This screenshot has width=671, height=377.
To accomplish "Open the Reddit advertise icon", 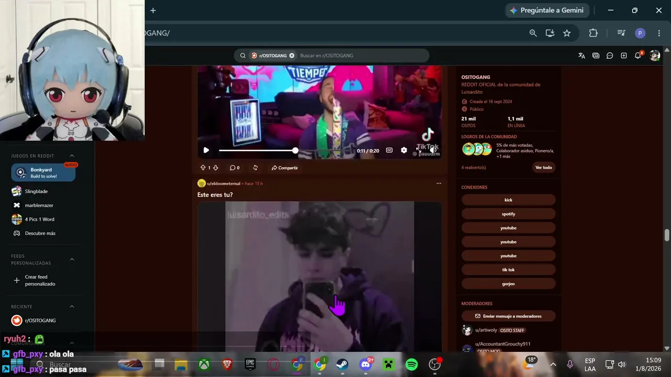I will pos(596,56).
